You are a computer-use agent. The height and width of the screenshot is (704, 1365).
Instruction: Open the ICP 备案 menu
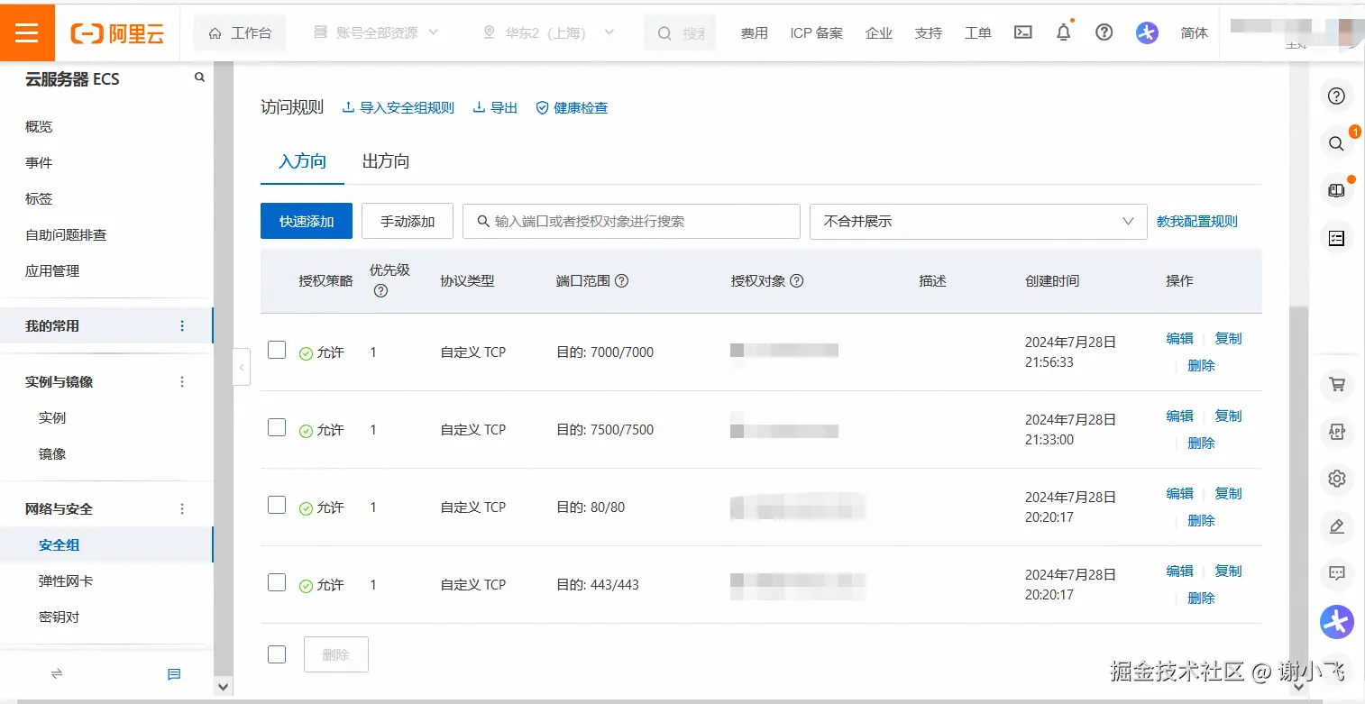(x=817, y=32)
